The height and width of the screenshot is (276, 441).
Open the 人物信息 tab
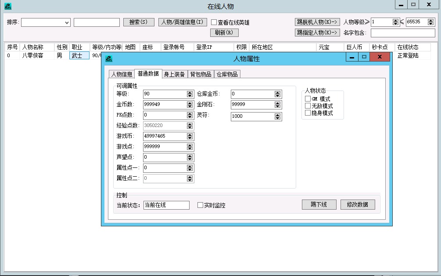click(121, 75)
